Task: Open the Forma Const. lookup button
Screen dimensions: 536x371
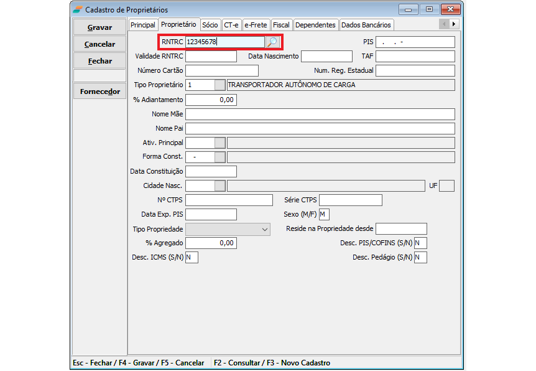Action: tap(220, 157)
